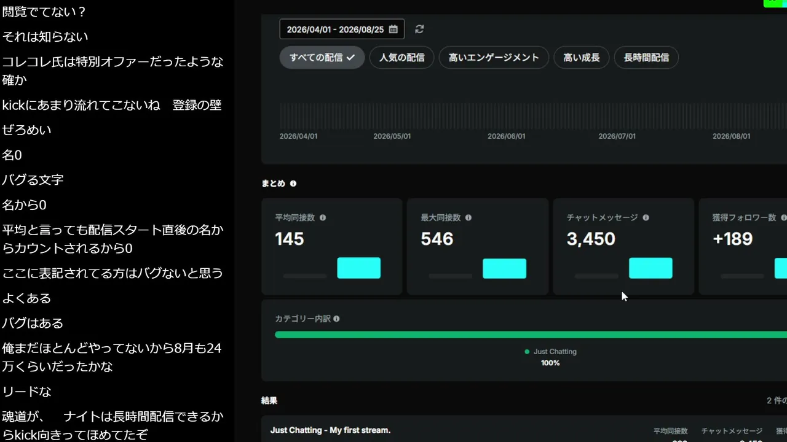Click chat message 名0
The width and height of the screenshot is (787, 442).
(12, 155)
